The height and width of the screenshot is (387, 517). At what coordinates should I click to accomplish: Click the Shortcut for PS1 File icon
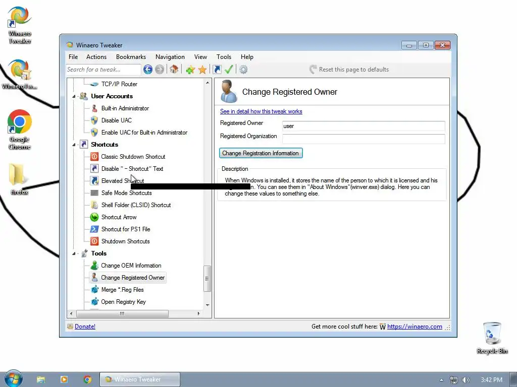tap(94, 229)
